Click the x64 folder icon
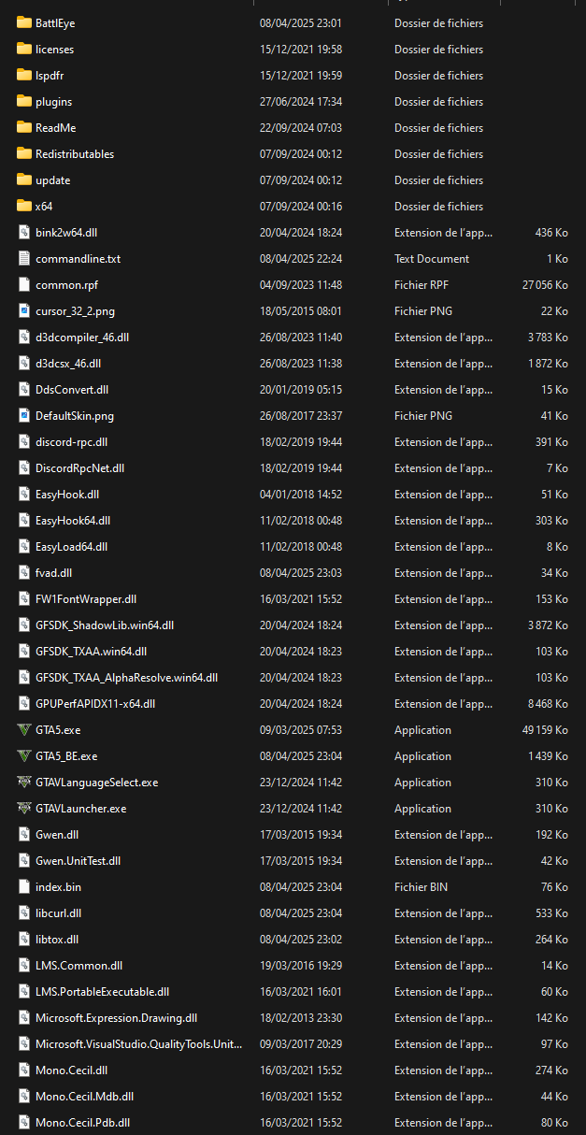The width and height of the screenshot is (586, 1135). pyautogui.click(x=24, y=206)
